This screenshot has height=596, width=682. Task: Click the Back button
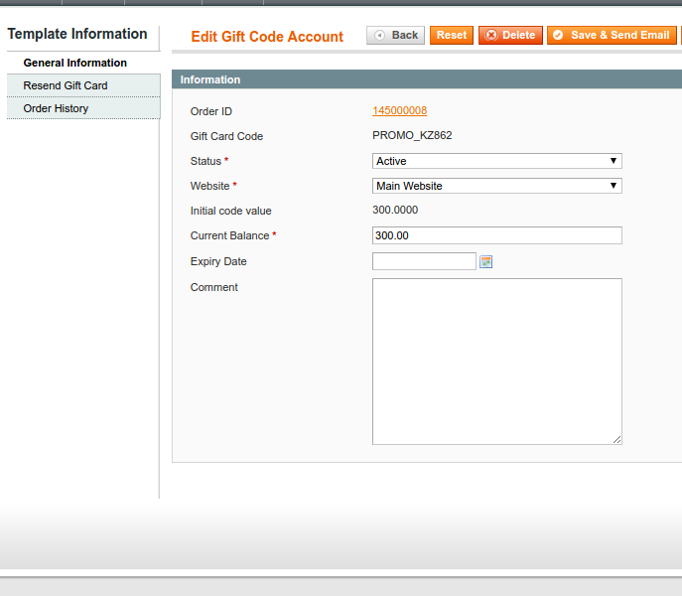pos(396,35)
